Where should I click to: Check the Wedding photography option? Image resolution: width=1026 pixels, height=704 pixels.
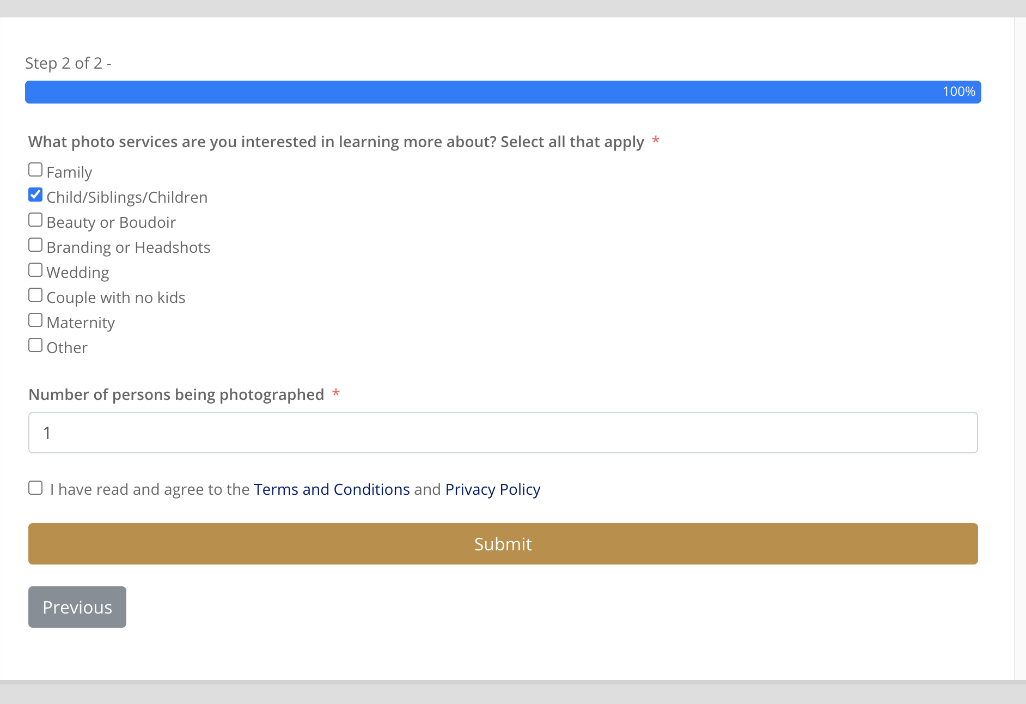tap(35, 269)
